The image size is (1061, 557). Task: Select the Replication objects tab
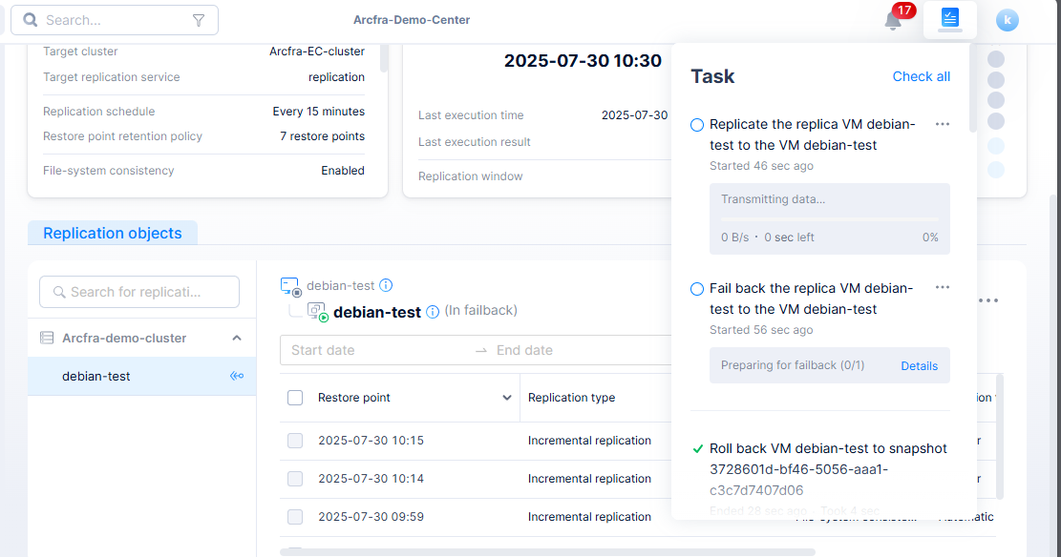pyautogui.click(x=112, y=233)
